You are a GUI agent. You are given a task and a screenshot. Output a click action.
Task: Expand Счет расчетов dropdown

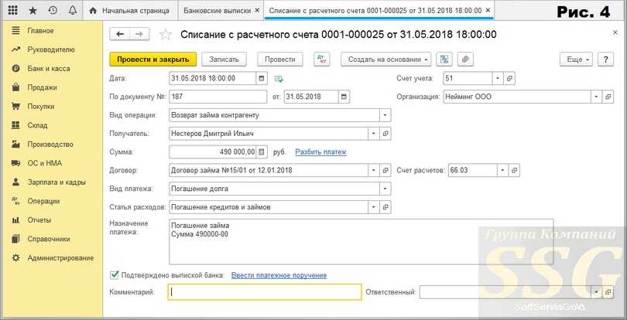point(503,170)
